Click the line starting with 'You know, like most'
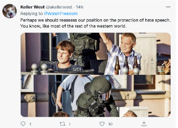 coord(73,26)
